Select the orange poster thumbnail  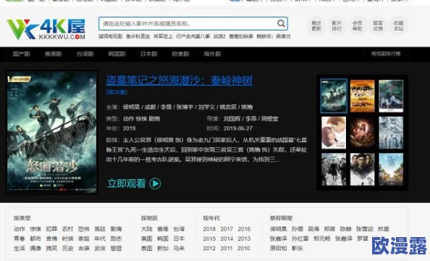click(x=362, y=96)
